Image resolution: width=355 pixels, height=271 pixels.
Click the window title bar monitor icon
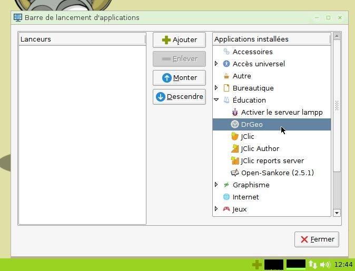[18, 18]
